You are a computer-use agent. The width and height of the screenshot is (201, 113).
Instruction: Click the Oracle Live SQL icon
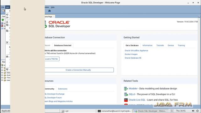pos(126,100)
